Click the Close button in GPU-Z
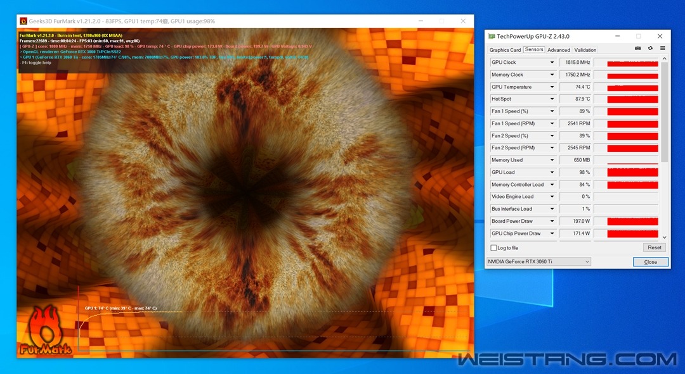The width and height of the screenshot is (685, 374). pos(651,262)
